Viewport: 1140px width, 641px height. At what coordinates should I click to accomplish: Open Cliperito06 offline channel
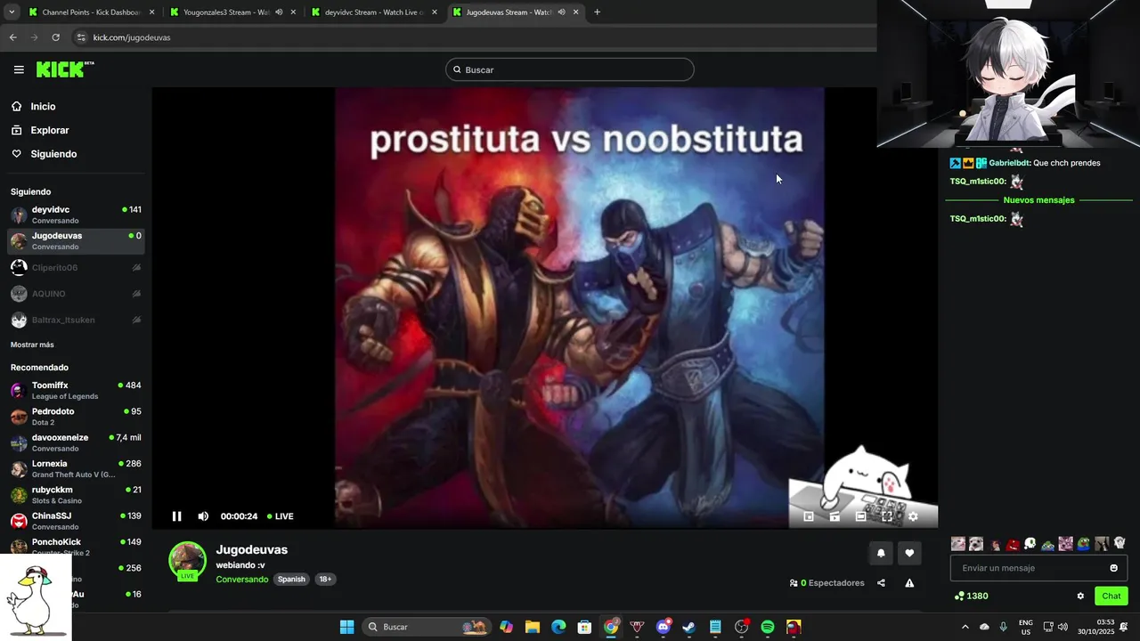pos(76,268)
